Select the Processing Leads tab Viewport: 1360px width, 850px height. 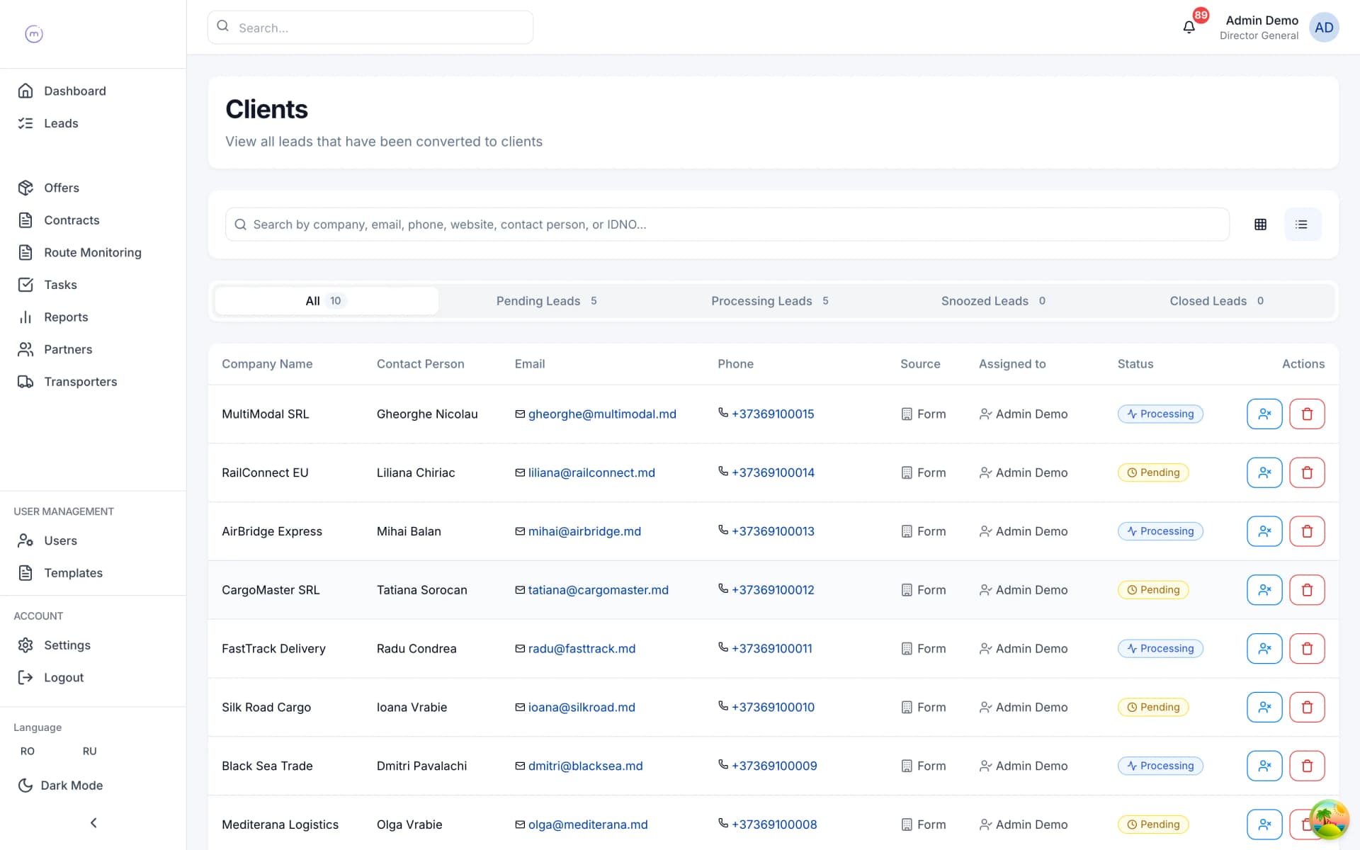(x=770, y=301)
